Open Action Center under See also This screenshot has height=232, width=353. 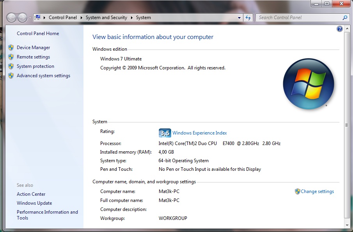point(31,194)
